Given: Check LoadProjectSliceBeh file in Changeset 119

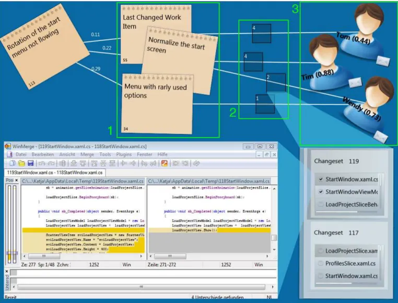Looking at the screenshot, I should click(321, 204).
